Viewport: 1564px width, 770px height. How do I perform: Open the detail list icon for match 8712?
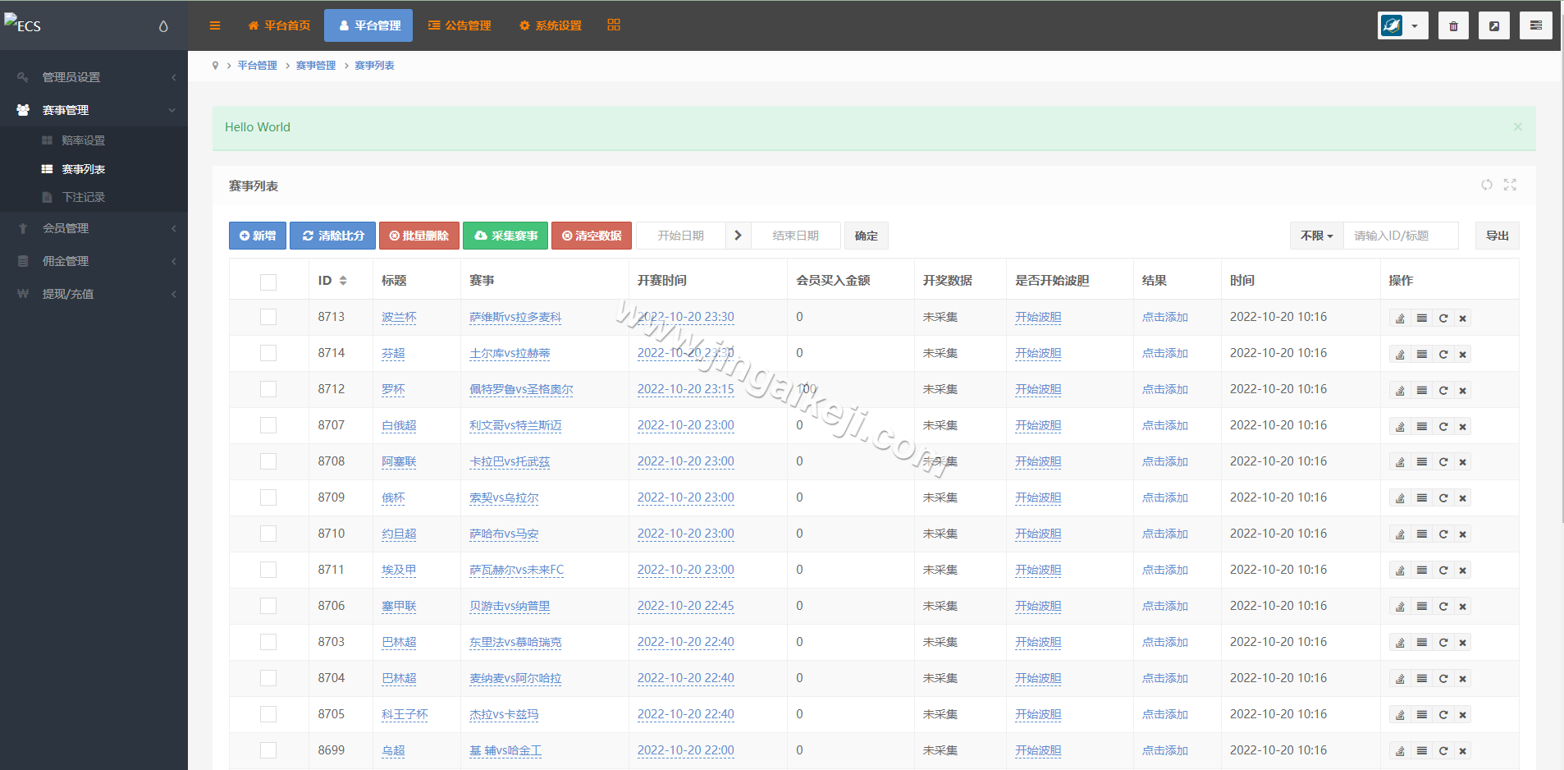1421,390
